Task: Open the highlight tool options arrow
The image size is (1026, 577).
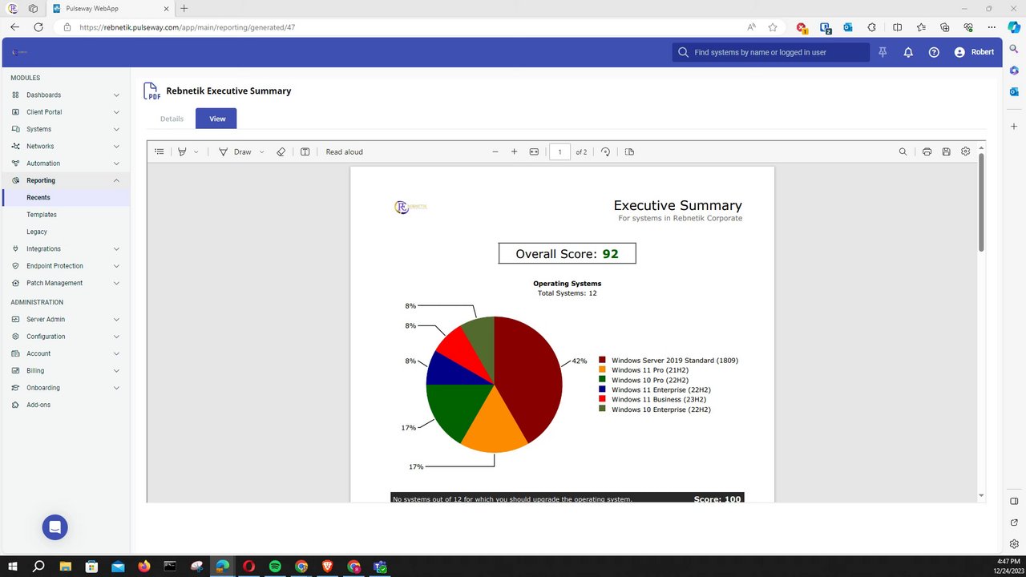Action: tap(196, 151)
